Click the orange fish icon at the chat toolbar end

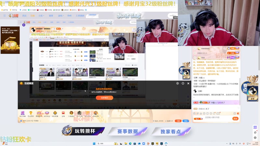[238, 113]
